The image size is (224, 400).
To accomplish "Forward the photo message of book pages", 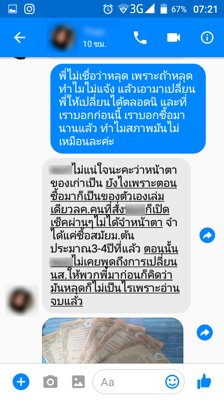I will click(x=205, y=333).
